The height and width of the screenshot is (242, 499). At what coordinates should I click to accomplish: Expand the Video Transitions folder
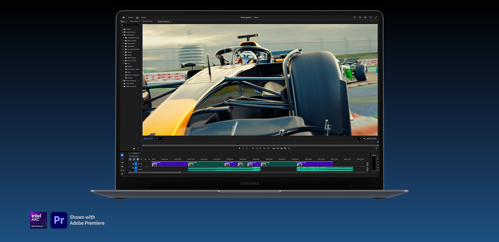pos(122,86)
